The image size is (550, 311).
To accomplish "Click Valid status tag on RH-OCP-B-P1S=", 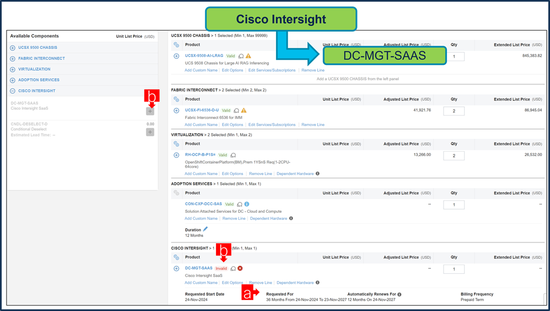I will [223, 155].
